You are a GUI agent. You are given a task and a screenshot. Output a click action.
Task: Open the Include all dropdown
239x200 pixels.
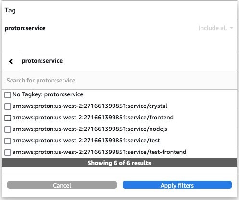point(216,28)
